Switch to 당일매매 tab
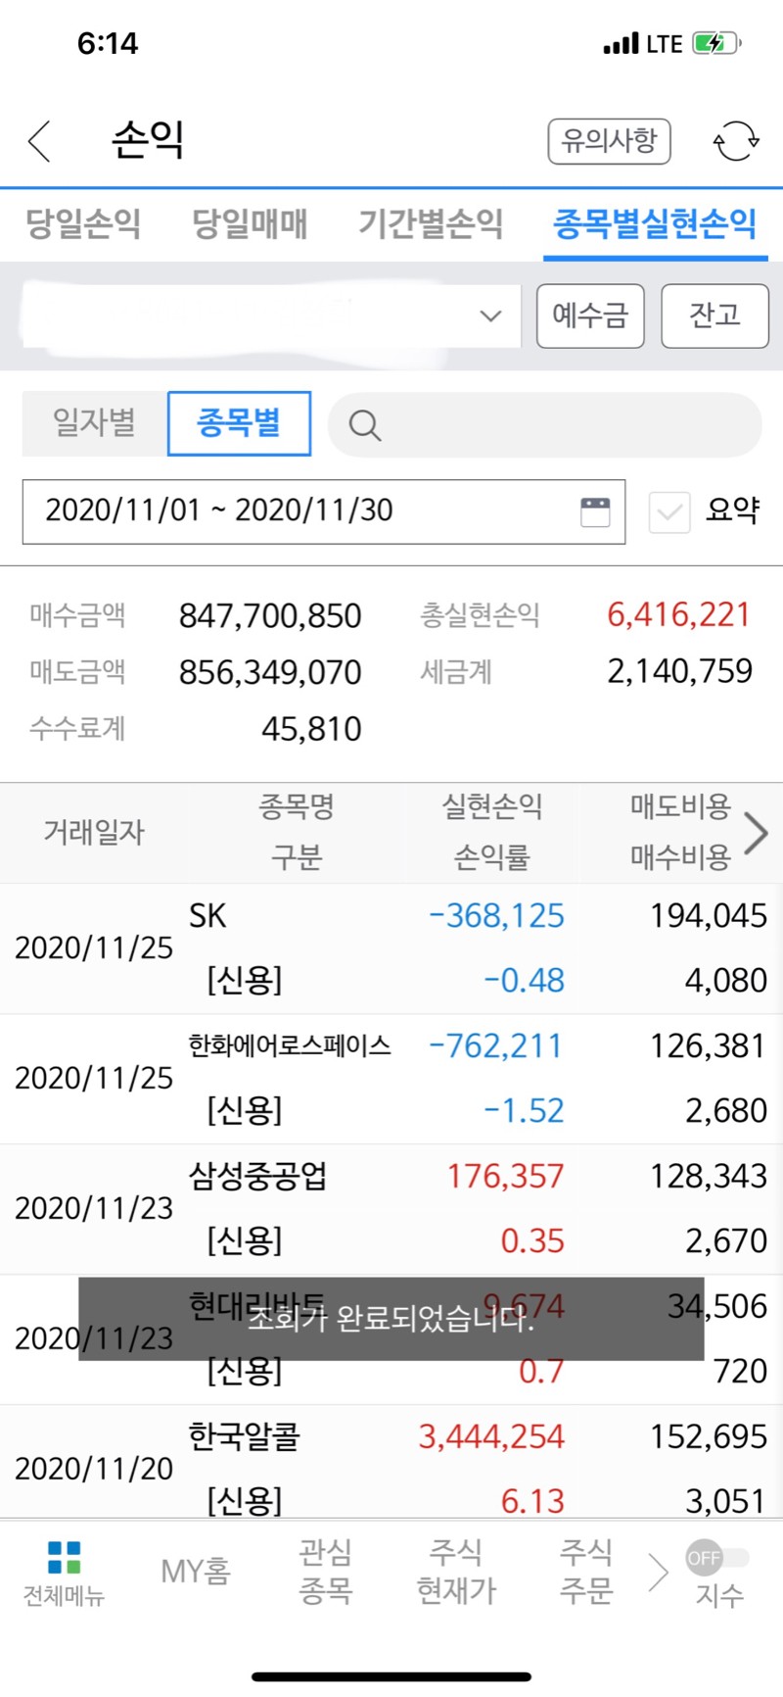 click(x=250, y=223)
